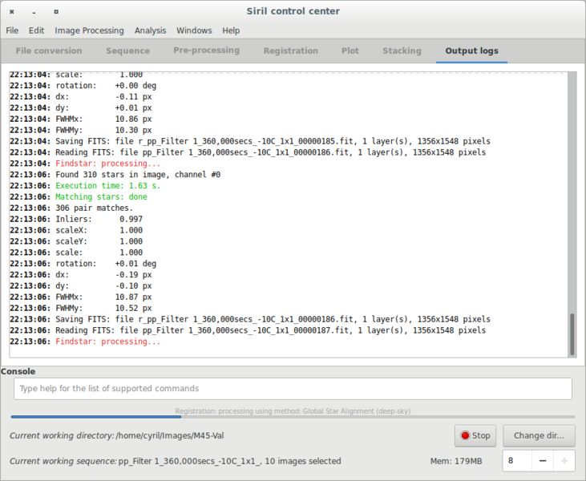
Task: Click the current working directory path text
Action: pos(170,436)
